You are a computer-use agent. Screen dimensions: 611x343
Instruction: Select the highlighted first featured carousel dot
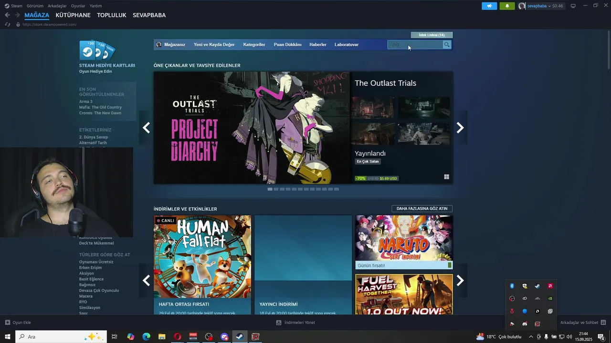270,189
